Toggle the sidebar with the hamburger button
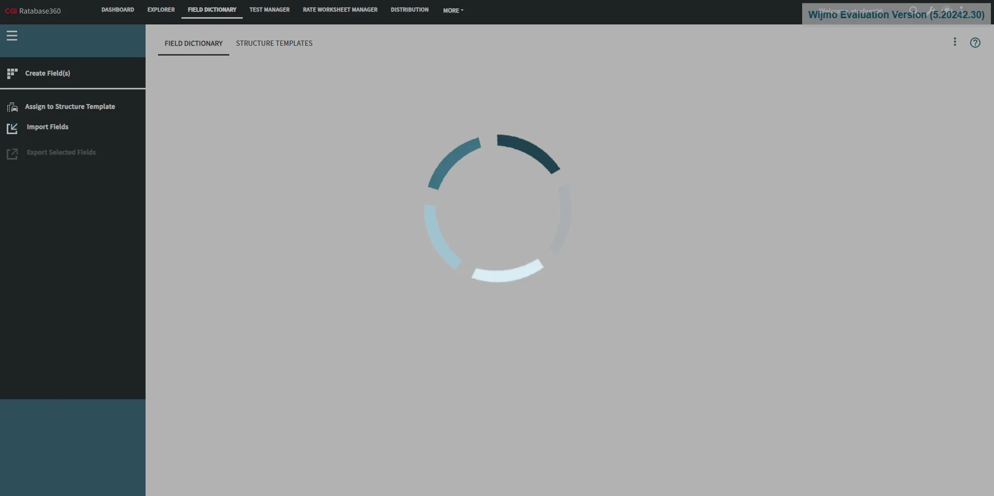Image resolution: width=994 pixels, height=496 pixels. point(12,36)
